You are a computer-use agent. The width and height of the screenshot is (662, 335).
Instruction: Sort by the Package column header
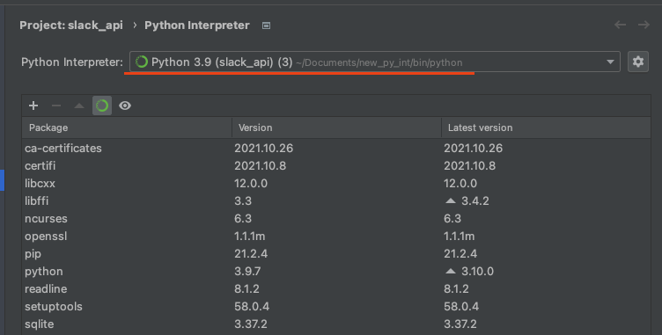coord(127,127)
